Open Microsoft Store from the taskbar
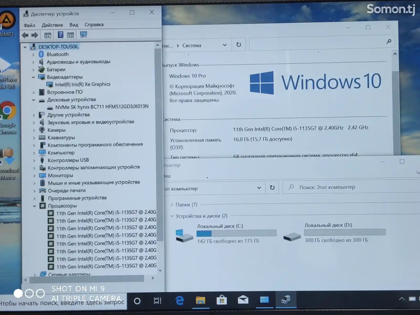 tap(222, 300)
